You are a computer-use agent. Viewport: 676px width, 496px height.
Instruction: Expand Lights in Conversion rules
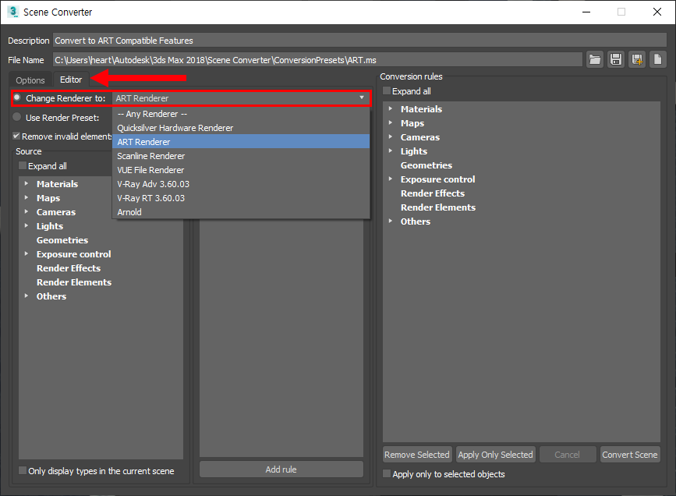(391, 151)
